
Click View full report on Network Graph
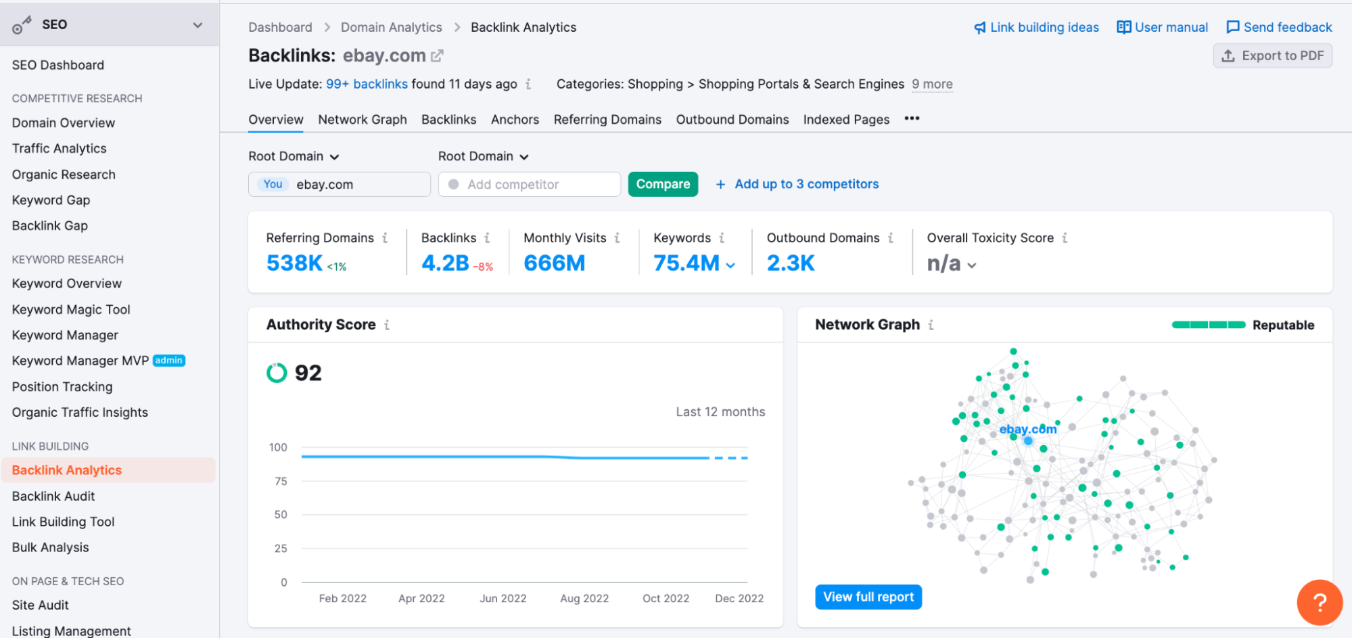[868, 596]
